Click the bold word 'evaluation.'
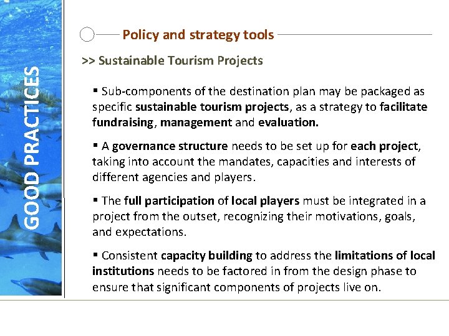 click(288, 123)
